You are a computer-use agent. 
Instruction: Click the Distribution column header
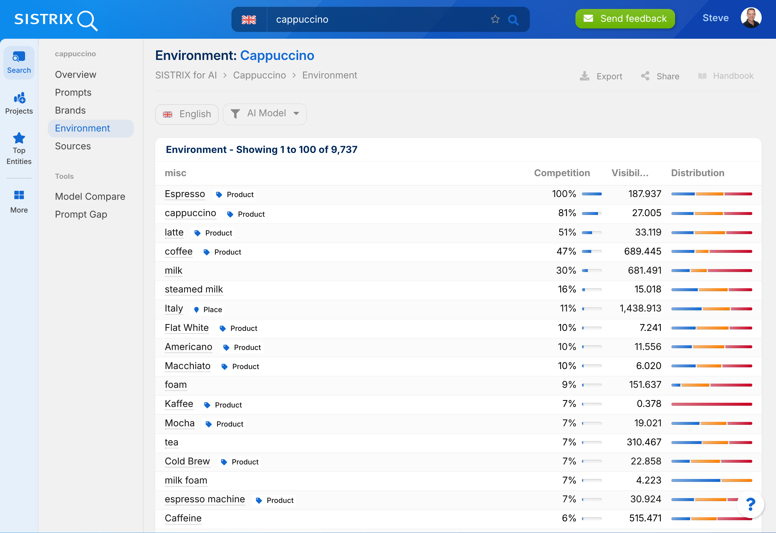click(x=698, y=173)
